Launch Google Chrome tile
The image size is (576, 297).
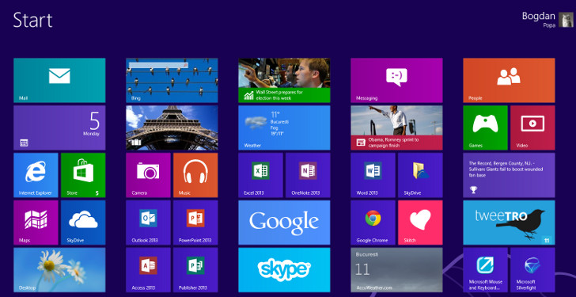point(373,223)
